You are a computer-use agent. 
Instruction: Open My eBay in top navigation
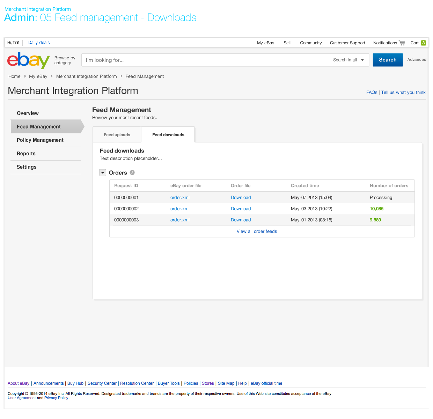point(265,43)
